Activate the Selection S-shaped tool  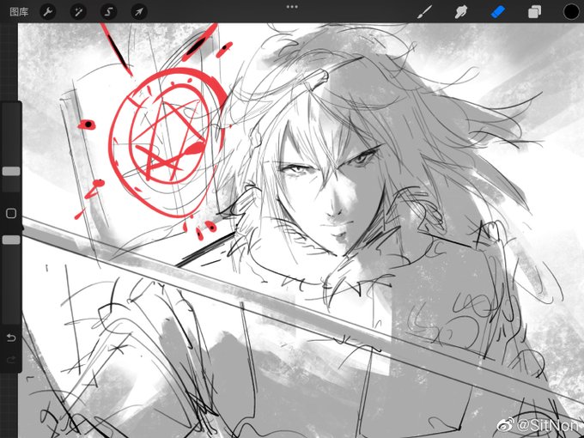(x=108, y=12)
